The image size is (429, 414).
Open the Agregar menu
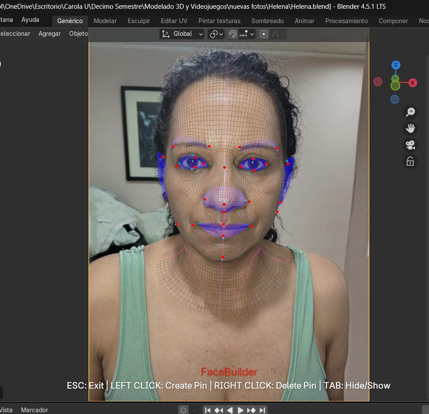[x=49, y=34]
